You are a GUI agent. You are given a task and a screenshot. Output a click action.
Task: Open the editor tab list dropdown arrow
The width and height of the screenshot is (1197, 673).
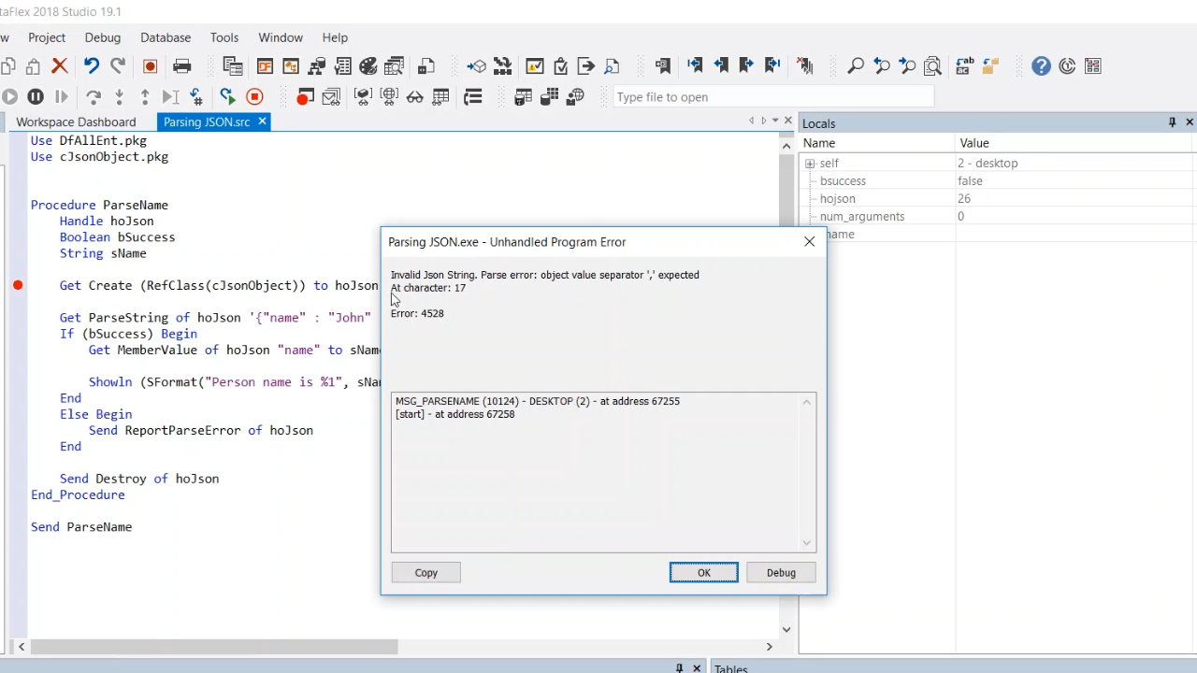(775, 122)
